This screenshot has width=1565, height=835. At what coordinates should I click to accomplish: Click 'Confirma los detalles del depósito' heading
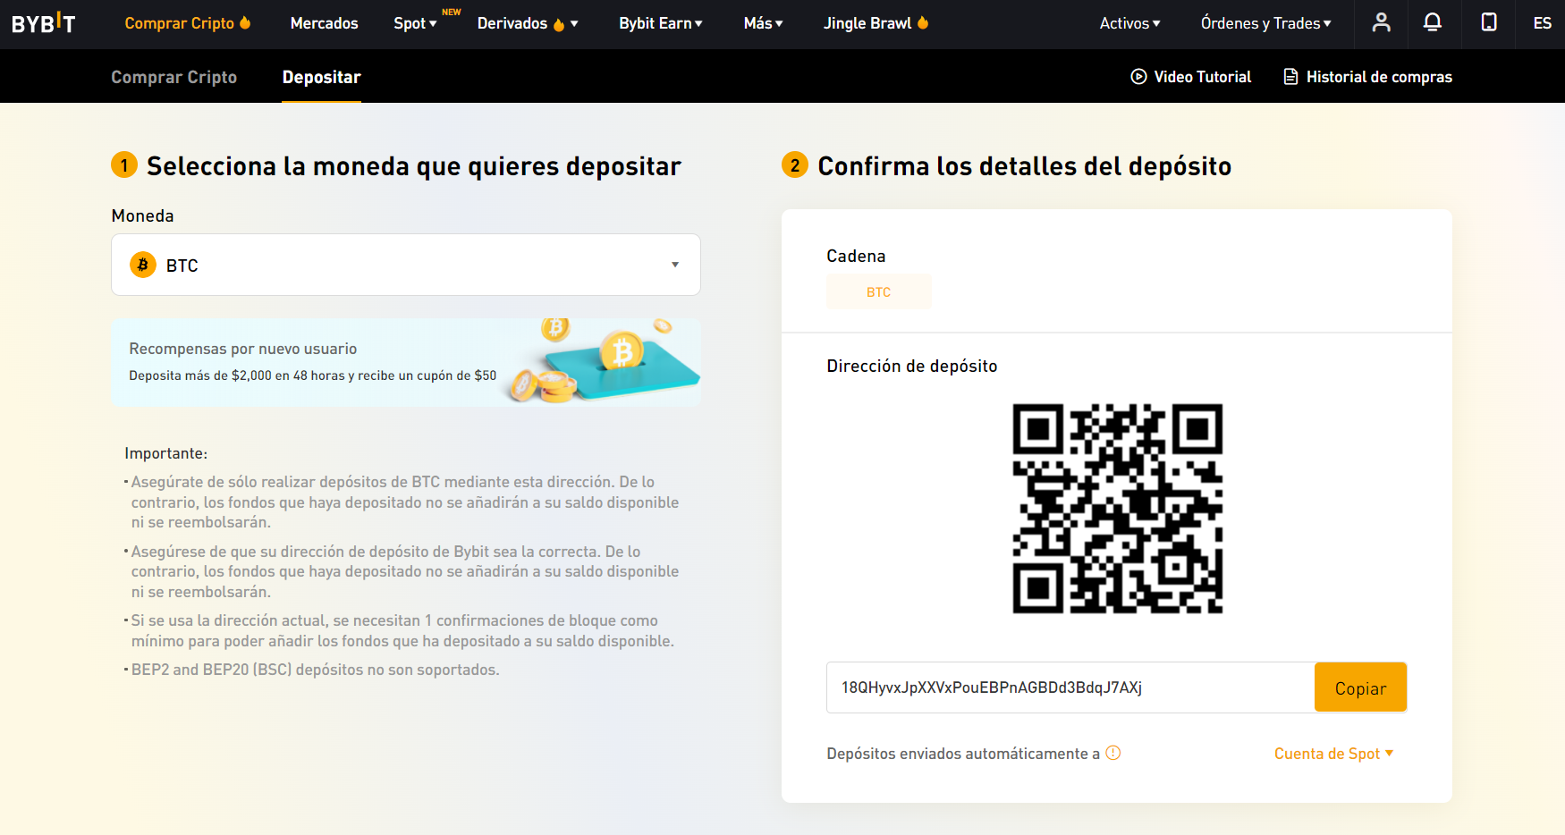[1025, 166]
